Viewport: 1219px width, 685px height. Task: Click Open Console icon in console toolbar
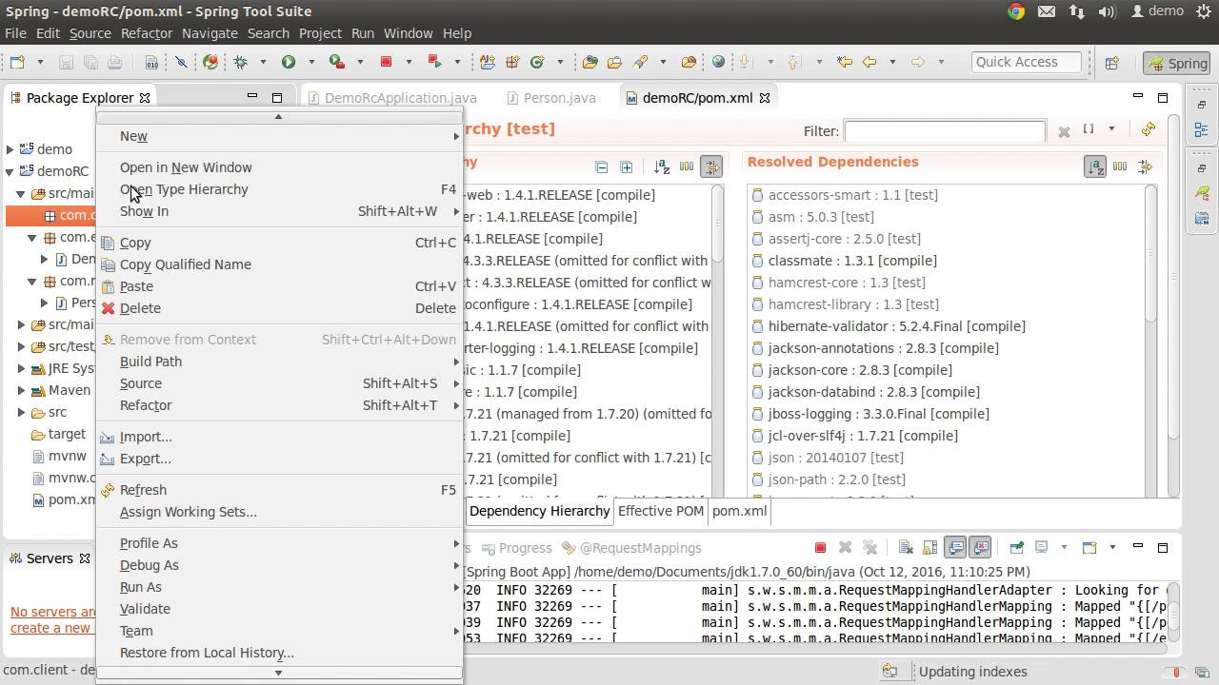click(x=1089, y=547)
